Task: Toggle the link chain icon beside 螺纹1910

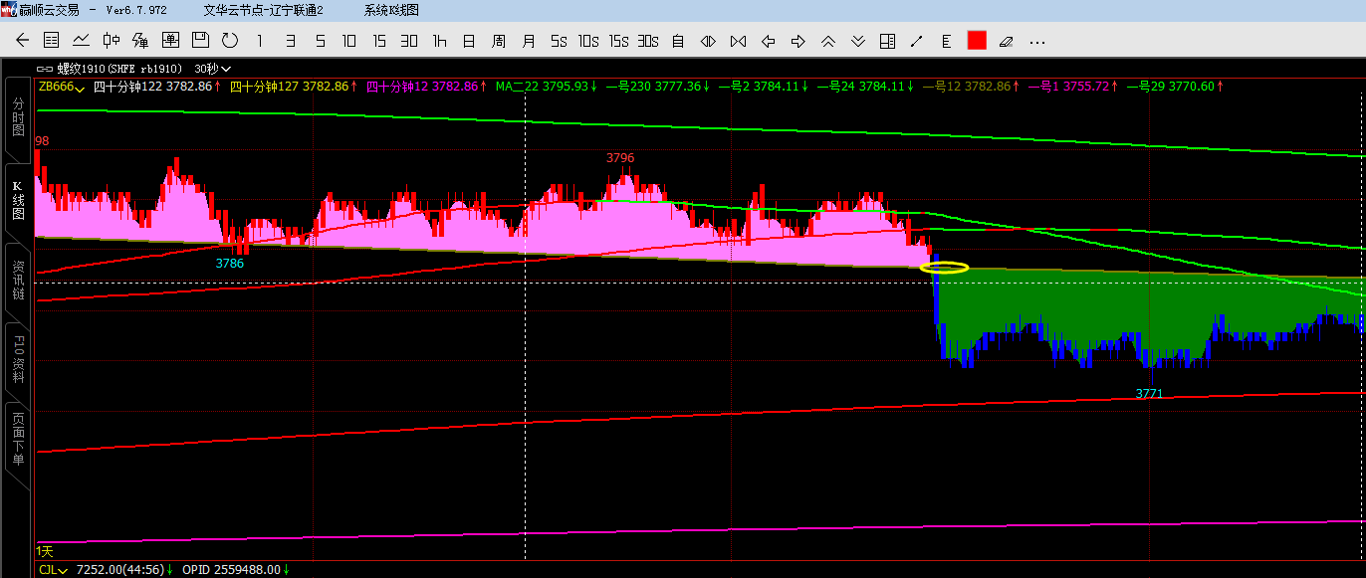Action: click(x=45, y=69)
